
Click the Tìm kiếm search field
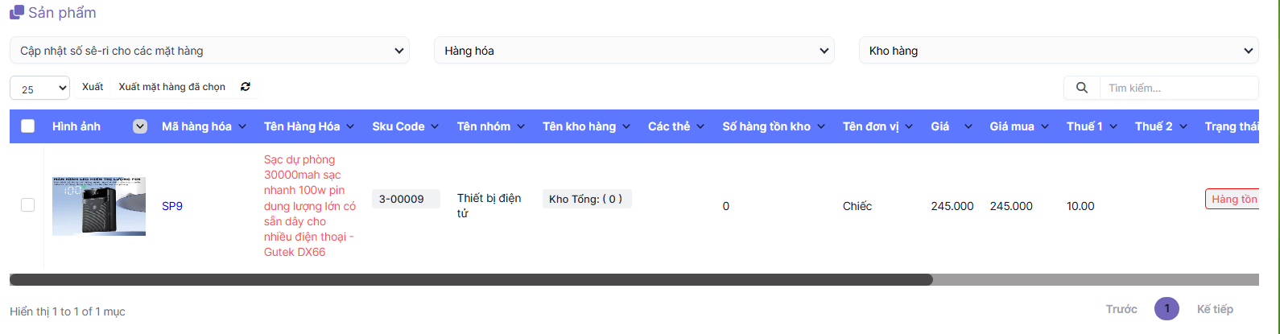coord(1179,88)
